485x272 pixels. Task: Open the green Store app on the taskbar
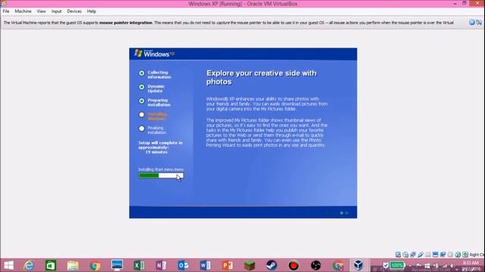51,265
